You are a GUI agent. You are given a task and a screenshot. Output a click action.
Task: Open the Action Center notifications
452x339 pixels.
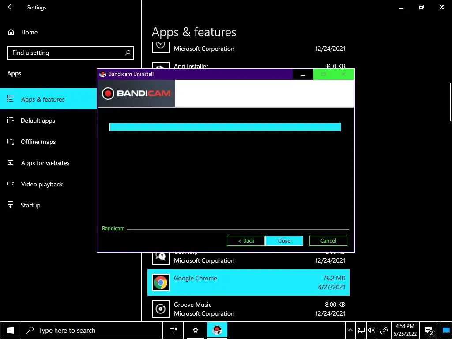(429, 330)
